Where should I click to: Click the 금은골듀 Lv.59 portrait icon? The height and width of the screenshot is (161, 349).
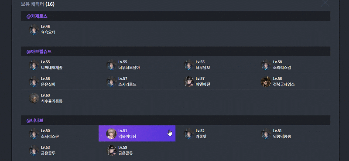pos(112,151)
